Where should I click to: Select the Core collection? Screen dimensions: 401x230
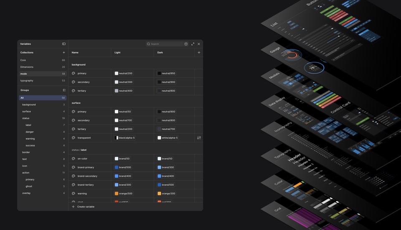(43, 60)
